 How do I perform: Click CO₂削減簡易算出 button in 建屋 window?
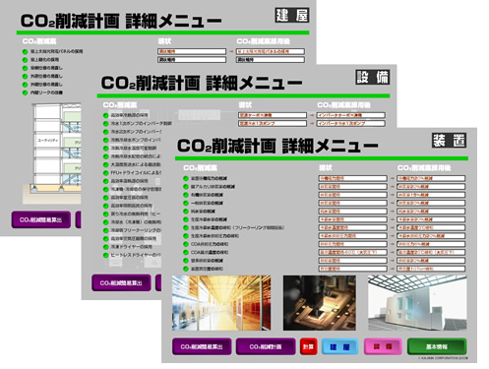[x=41, y=219]
